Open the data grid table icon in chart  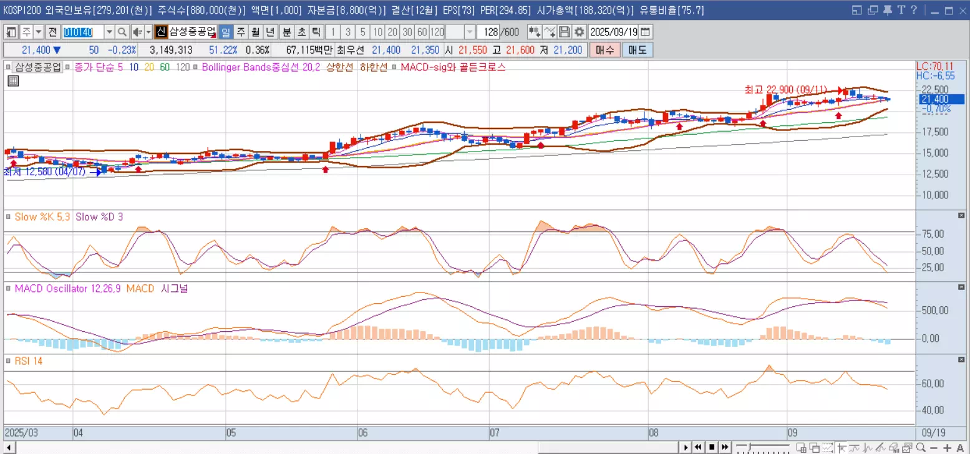(13, 80)
